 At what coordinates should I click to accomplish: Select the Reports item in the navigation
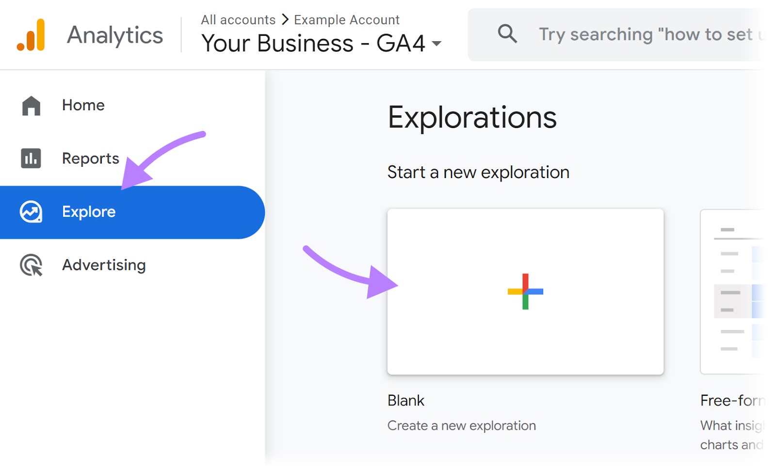tap(90, 158)
